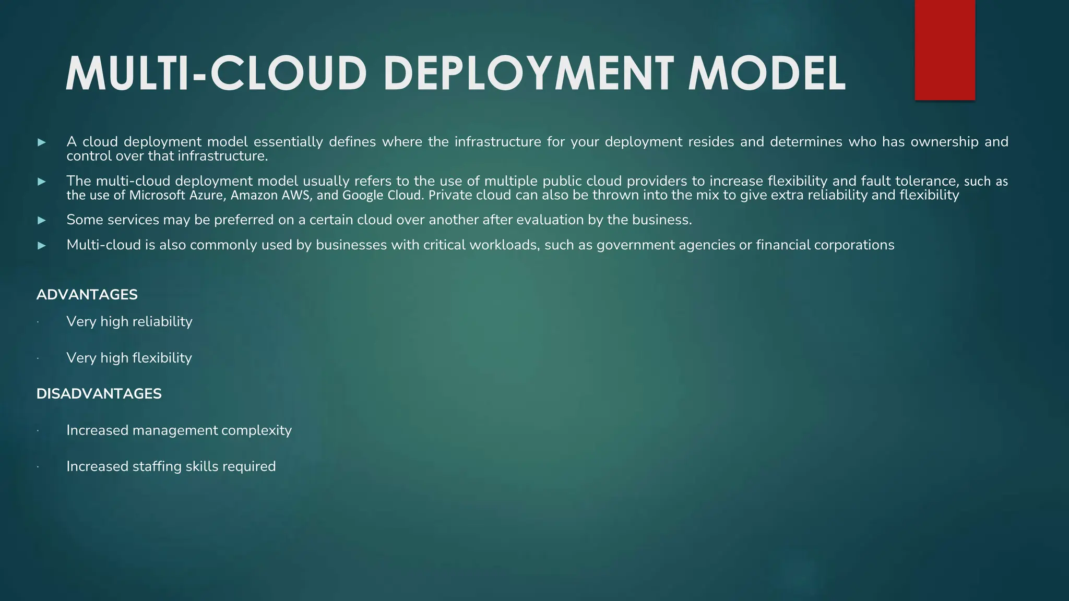Click 'Increased management complexity' text
The width and height of the screenshot is (1069, 601).
coord(179,430)
